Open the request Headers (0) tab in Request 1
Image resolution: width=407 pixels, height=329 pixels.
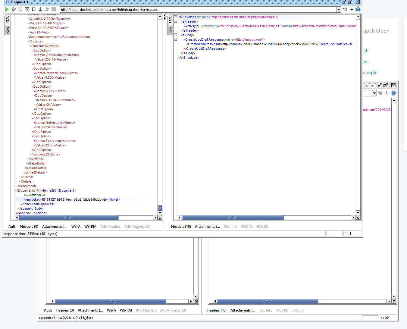29,227
